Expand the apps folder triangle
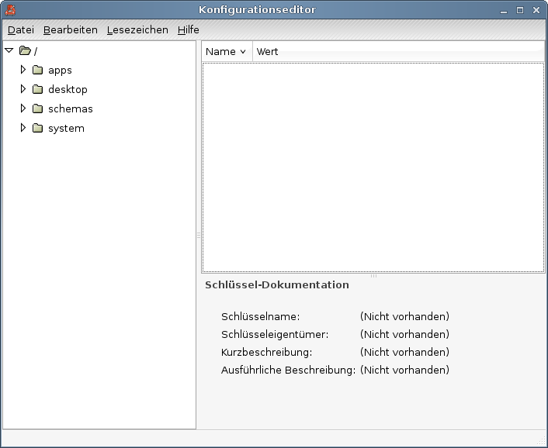 point(23,70)
